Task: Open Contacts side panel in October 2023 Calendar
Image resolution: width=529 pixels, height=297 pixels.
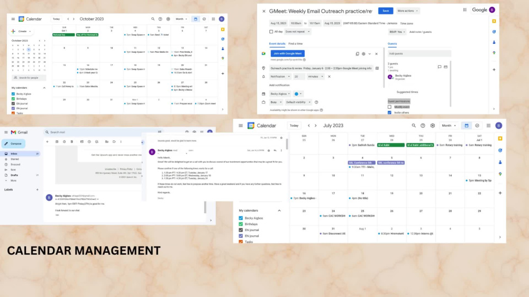Action: pyautogui.click(x=223, y=49)
